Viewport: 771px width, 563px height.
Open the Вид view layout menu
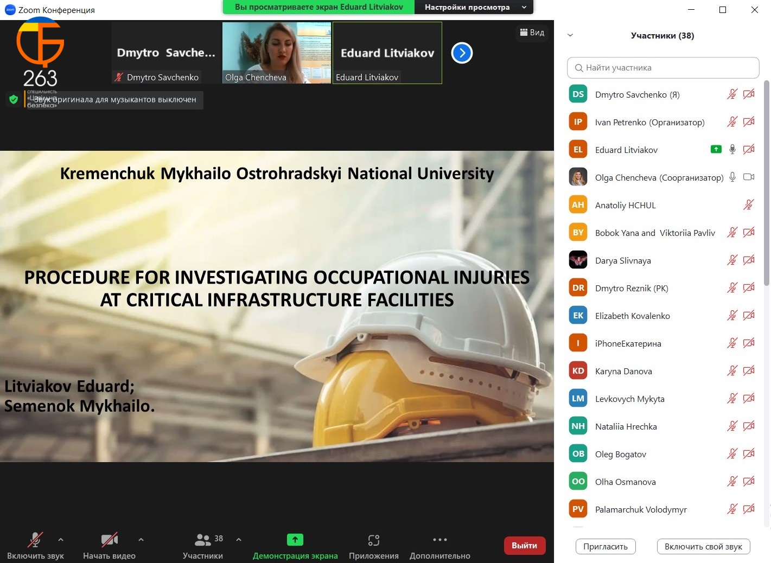click(532, 33)
